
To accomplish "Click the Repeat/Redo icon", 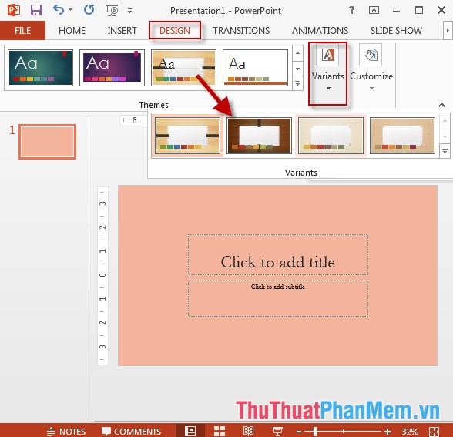I will click(x=89, y=10).
